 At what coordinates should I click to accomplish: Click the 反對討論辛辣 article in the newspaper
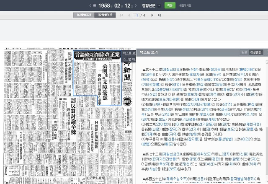coord(73,119)
